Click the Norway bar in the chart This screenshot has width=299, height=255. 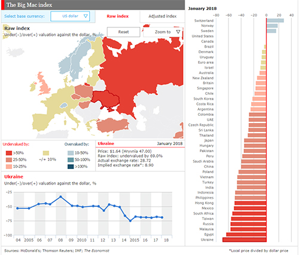coord(272,26)
